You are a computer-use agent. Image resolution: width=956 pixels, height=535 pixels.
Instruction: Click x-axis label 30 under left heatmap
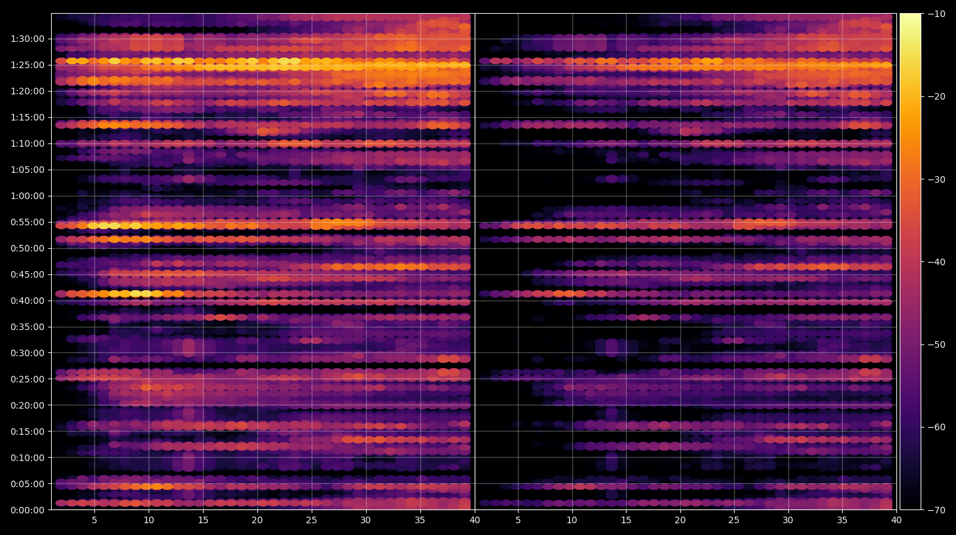tap(365, 521)
